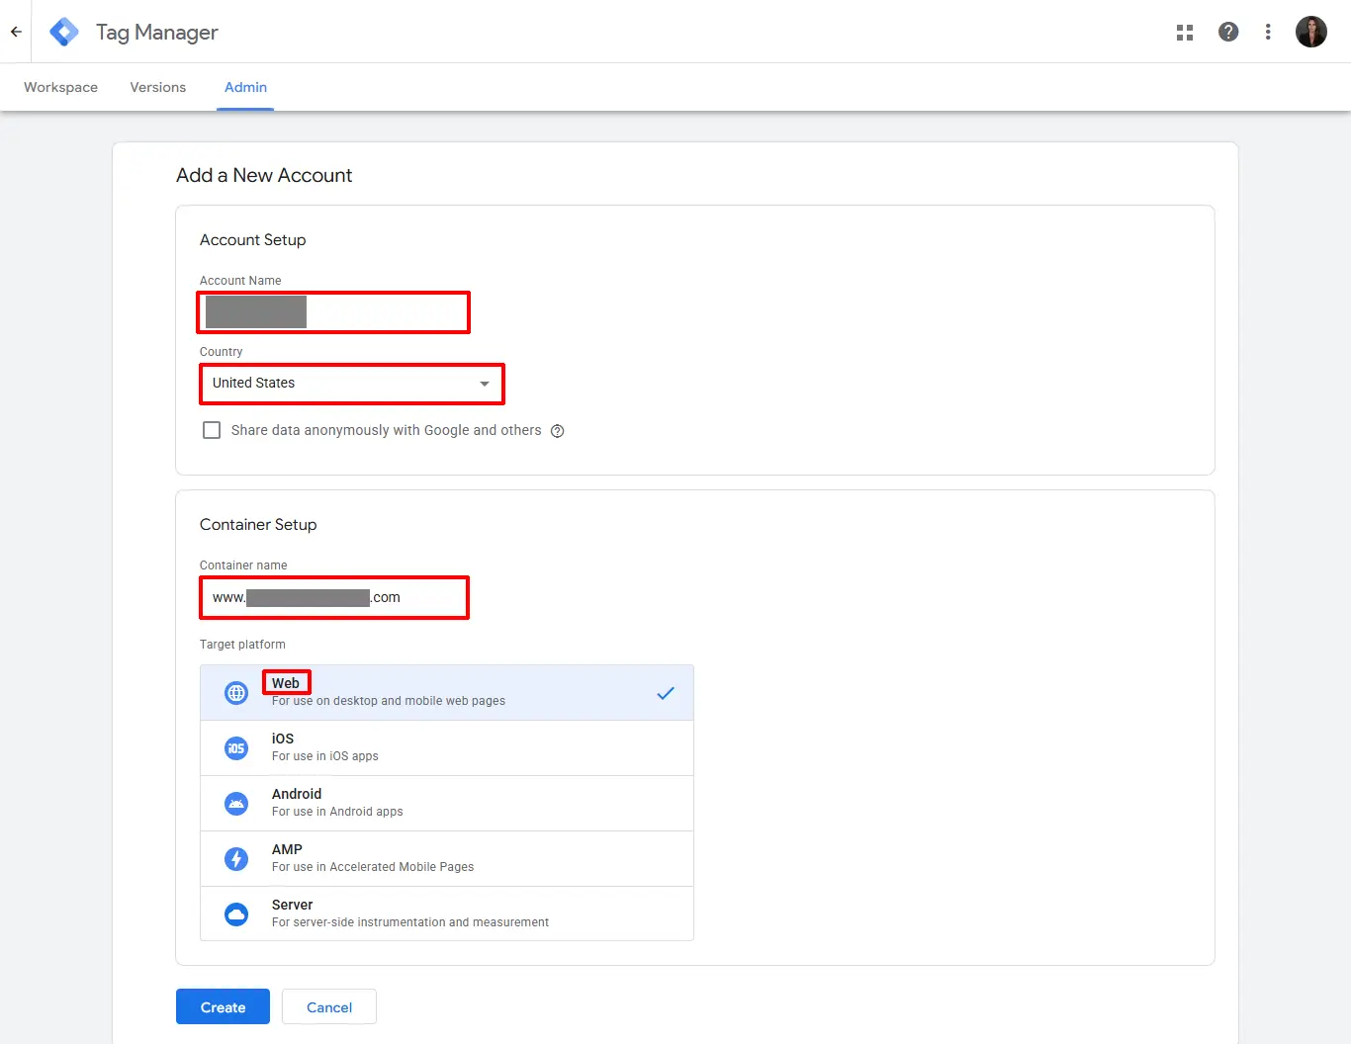Select Android as target platform
Viewport: 1351px width, 1044px height.
coord(447,804)
